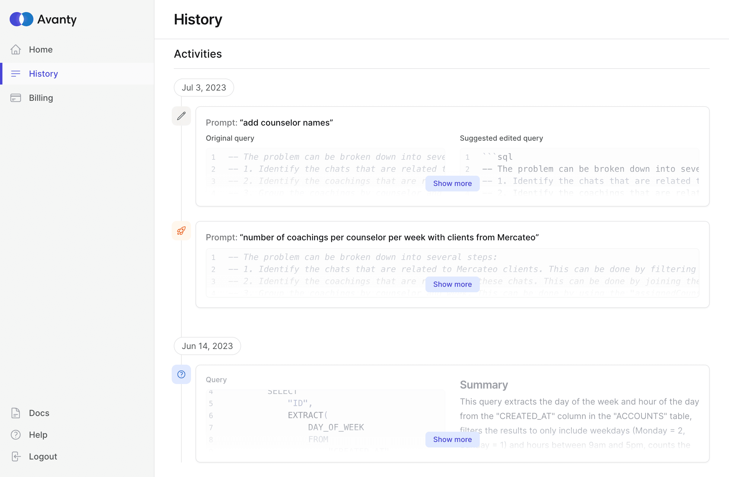The height and width of the screenshot is (477, 729).
Task: Click the "History" page title
Action: [x=198, y=19]
